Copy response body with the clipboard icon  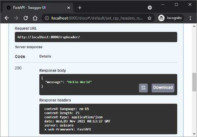[x=143, y=88]
